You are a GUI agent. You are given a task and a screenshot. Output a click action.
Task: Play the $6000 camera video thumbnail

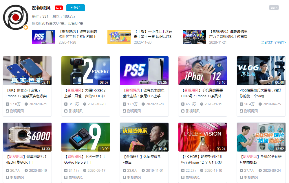pyautogui.click(x=27, y=137)
